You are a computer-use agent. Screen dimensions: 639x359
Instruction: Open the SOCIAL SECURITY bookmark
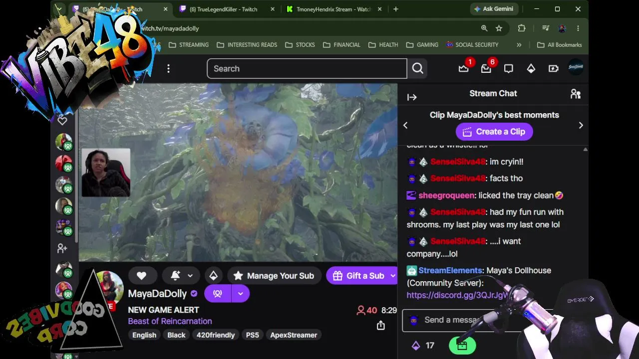pos(472,45)
